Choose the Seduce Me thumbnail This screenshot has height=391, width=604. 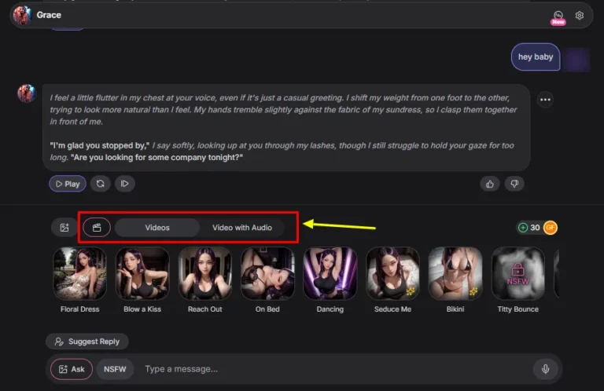pyautogui.click(x=392, y=273)
